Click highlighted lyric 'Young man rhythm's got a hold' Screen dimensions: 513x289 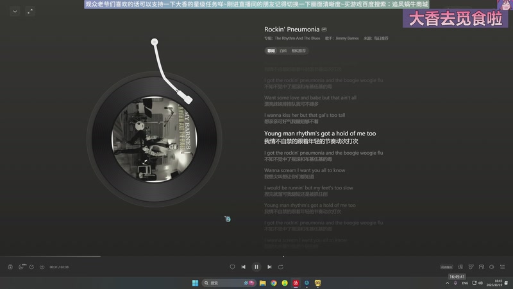(320, 134)
